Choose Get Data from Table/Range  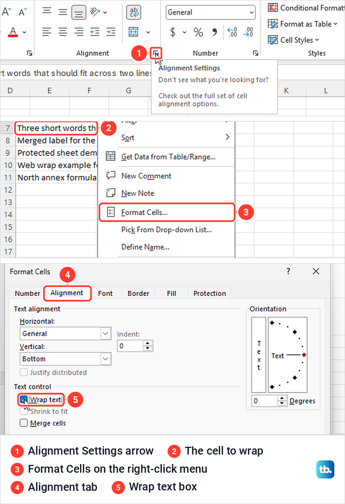click(166, 156)
